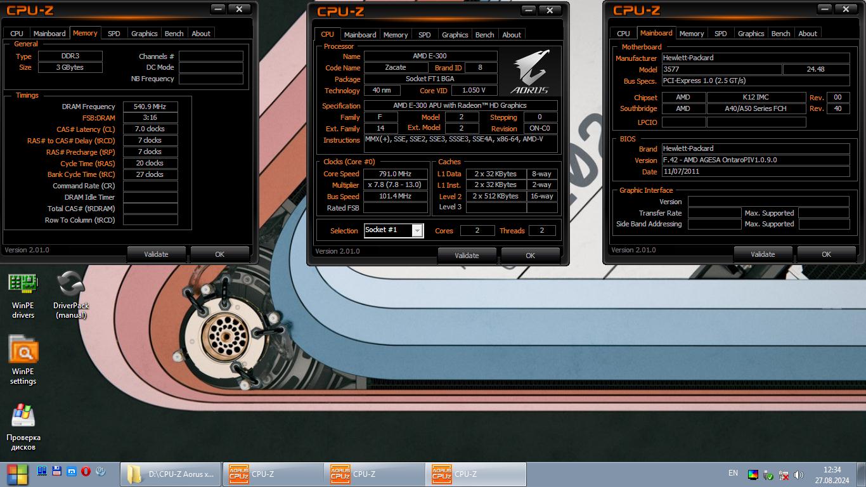Switch to CPU tab in Memory window
Viewport: 866px width, 487px height.
(17, 34)
